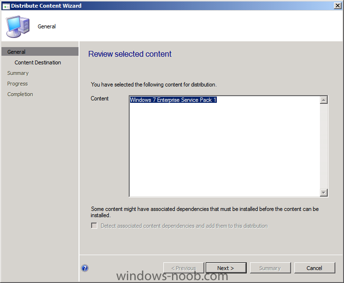Image resolution: width=344 pixels, height=283 pixels.
Task: Click the greyed Previous button
Action: [184, 268]
